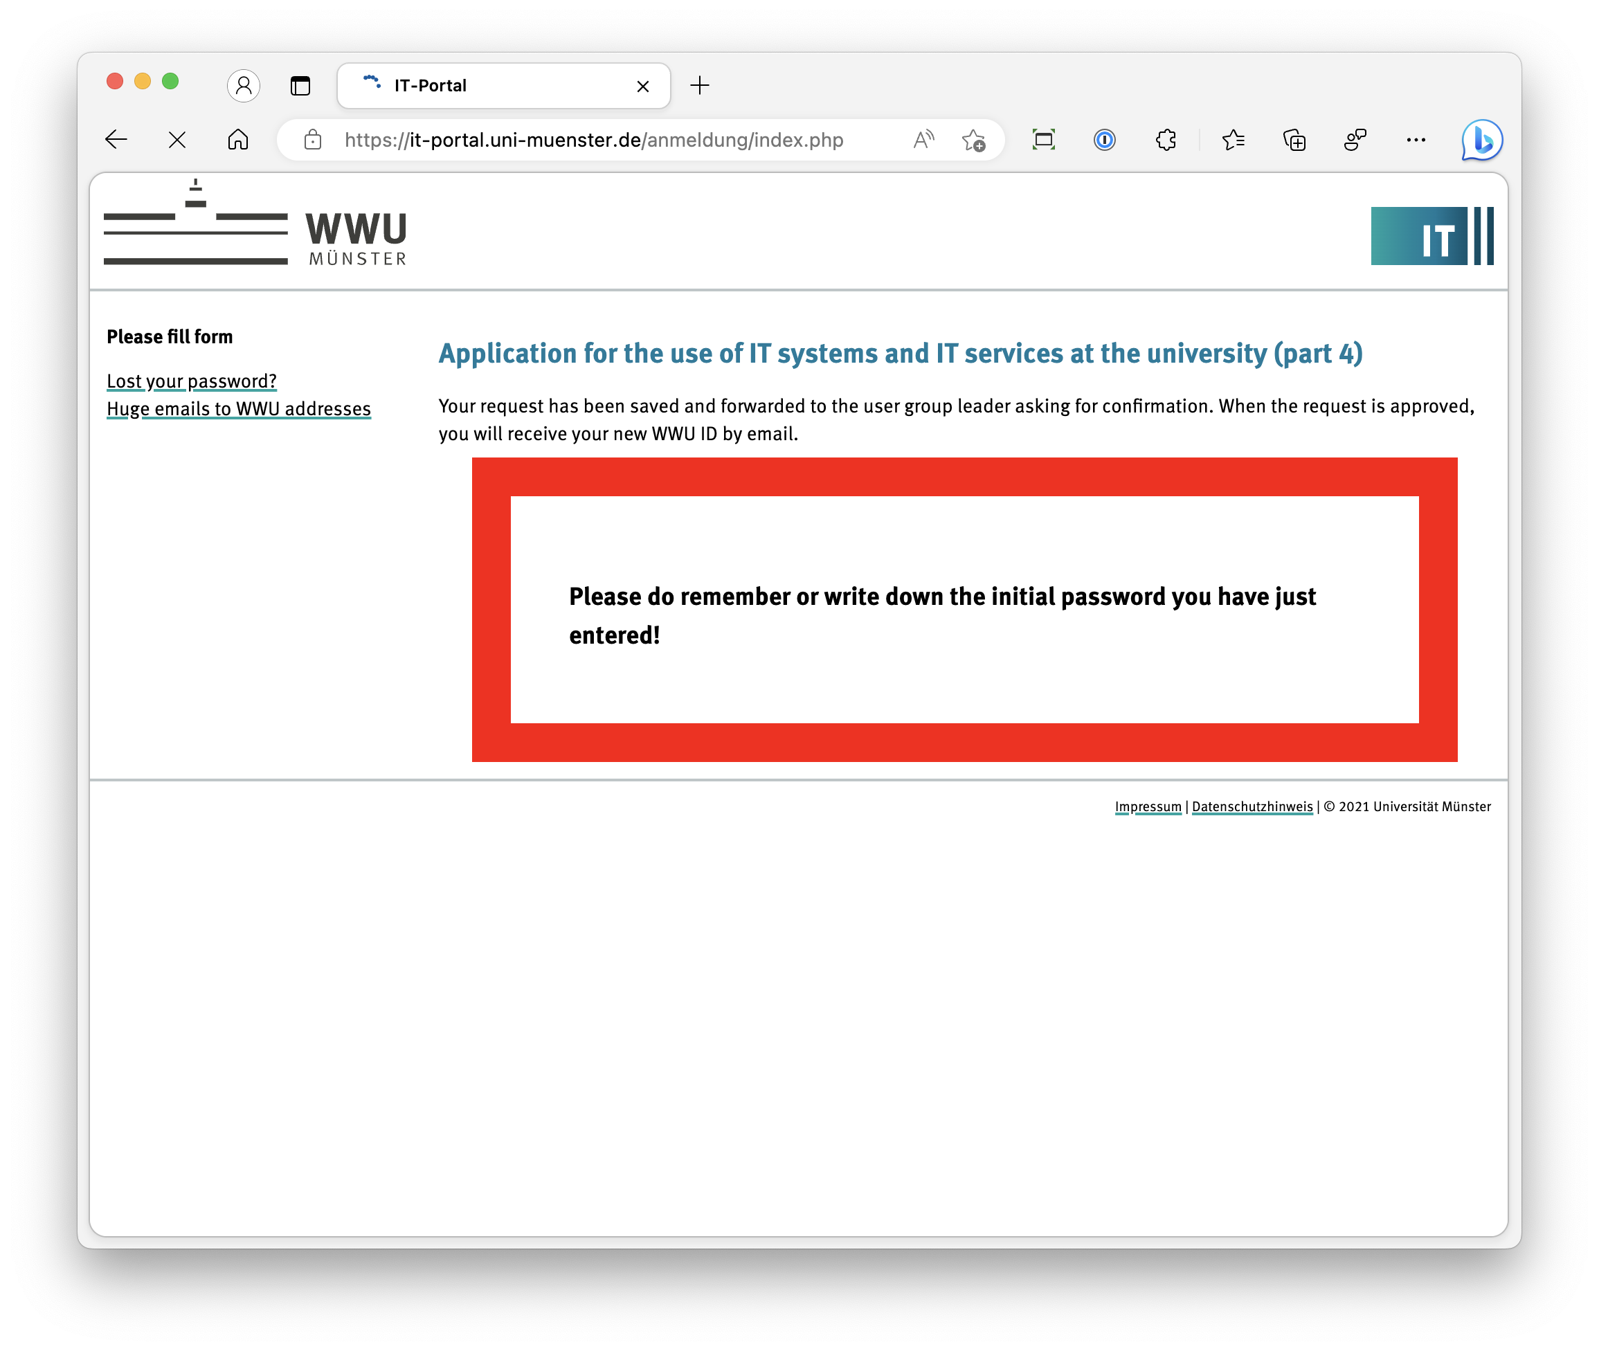Image resolution: width=1599 pixels, height=1351 pixels.
Task: Close the IT-Portal tab
Action: click(643, 86)
